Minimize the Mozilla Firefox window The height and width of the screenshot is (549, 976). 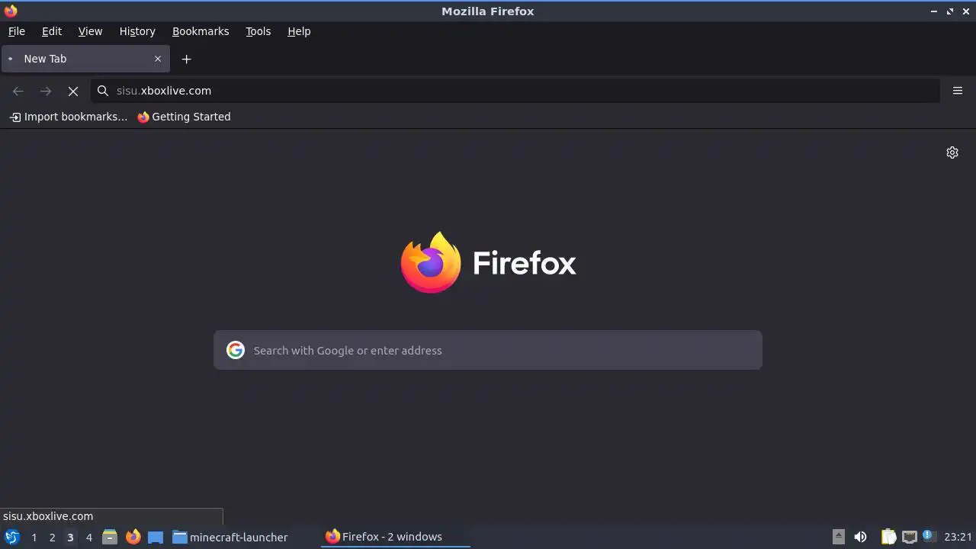pyautogui.click(x=934, y=11)
